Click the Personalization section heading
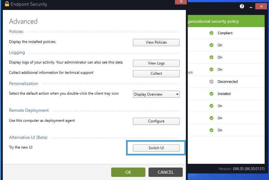This screenshot has width=269, height=180. [x=23, y=83]
